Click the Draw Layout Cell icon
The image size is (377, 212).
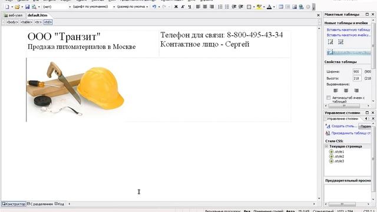coord(340,42)
